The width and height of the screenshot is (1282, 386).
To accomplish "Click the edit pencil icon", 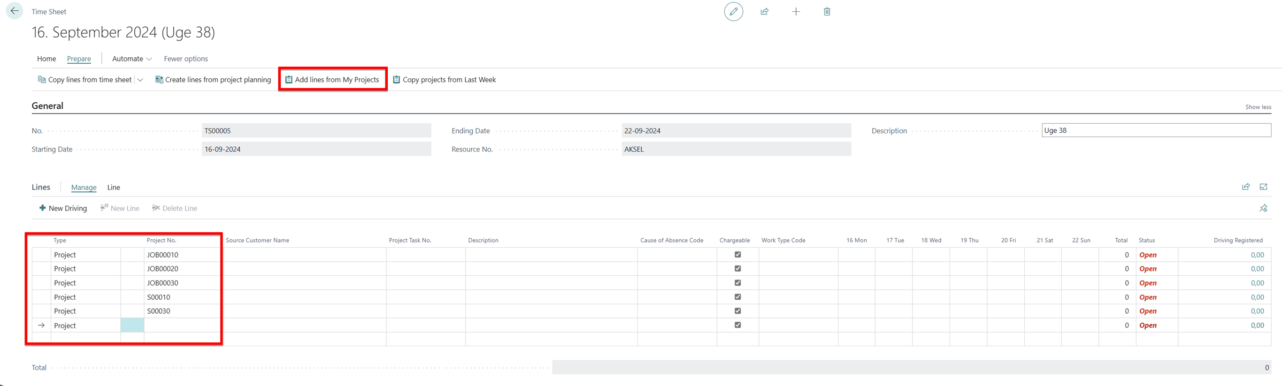I will (x=733, y=11).
